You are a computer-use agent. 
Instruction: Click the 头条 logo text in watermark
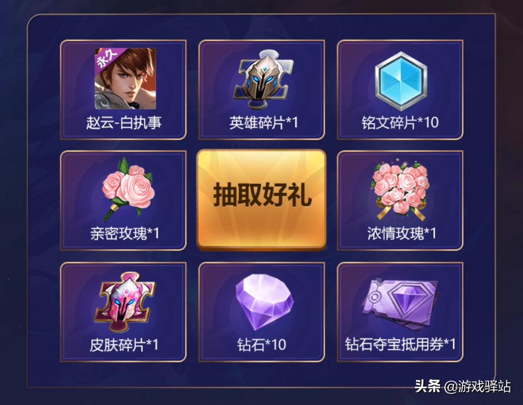click(x=428, y=386)
